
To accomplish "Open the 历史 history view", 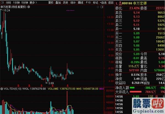I will [x=65, y=2].
